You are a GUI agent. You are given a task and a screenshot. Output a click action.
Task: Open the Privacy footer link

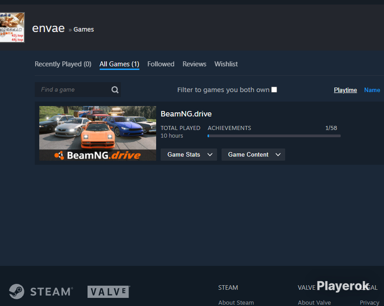[369, 302]
